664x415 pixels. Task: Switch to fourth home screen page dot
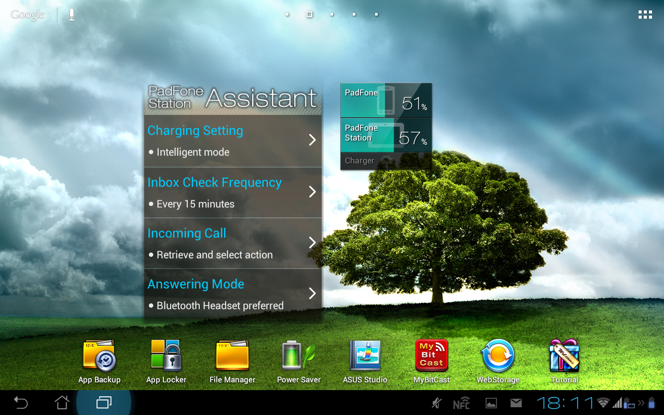click(x=354, y=15)
